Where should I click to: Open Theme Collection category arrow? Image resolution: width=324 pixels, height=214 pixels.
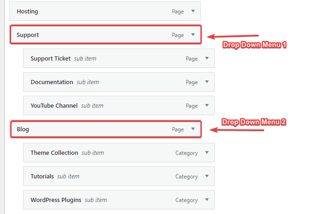pyautogui.click(x=207, y=153)
